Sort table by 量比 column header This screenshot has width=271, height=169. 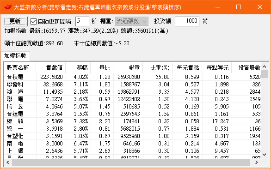pyautogui.click(x=102, y=68)
